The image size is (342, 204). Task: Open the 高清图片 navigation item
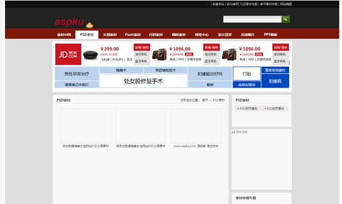(247, 35)
